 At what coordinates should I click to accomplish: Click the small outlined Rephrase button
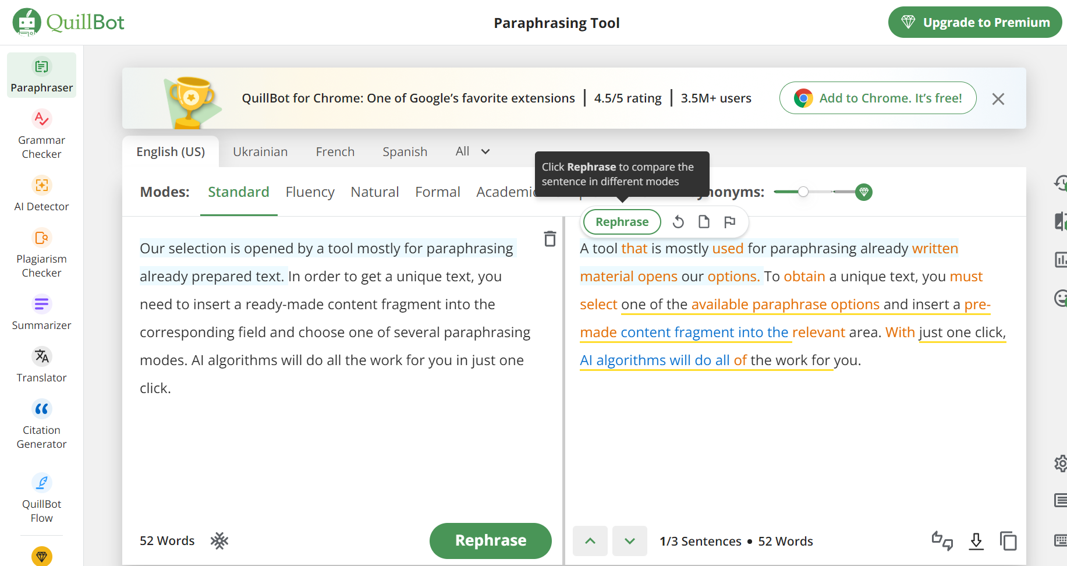[x=622, y=222]
